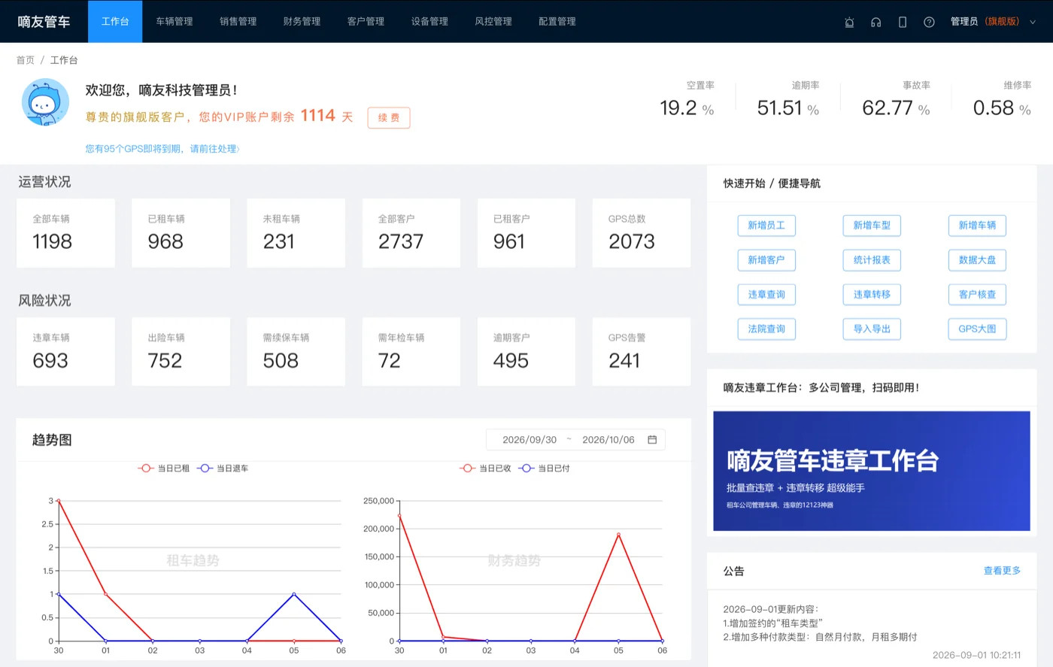Click the 嘀友管车 logo

tap(44, 22)
